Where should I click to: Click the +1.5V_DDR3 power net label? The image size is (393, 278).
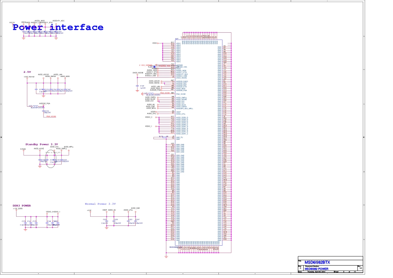18,209
